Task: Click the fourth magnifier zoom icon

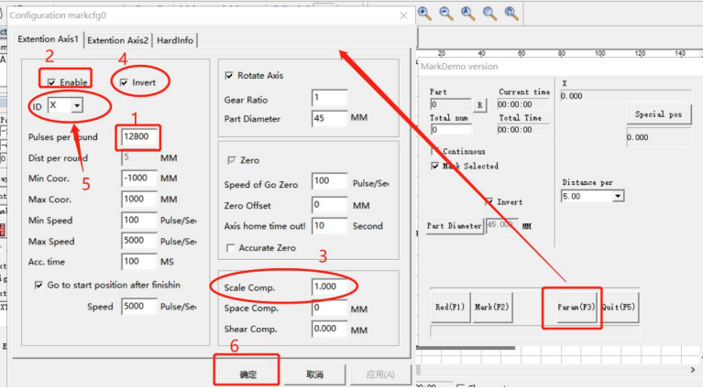Action: coord(489,13)
